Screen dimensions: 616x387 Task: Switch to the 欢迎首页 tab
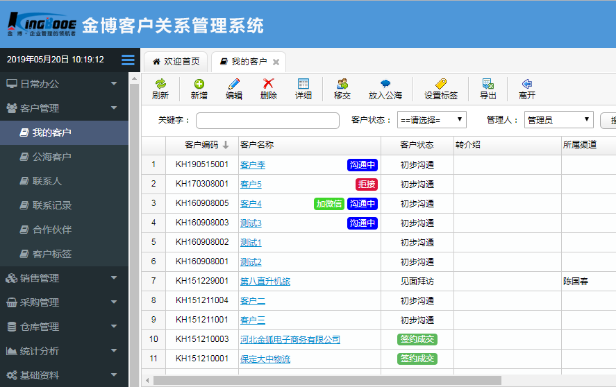(176, 62)
